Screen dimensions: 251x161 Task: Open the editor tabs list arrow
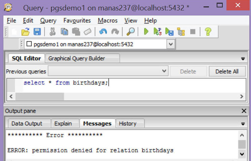(243, 59)
